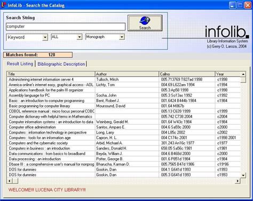The image size is (253, 201).
Task: Sort results by the Author column header
Action: pyautogui.click(x=127, y=74)
